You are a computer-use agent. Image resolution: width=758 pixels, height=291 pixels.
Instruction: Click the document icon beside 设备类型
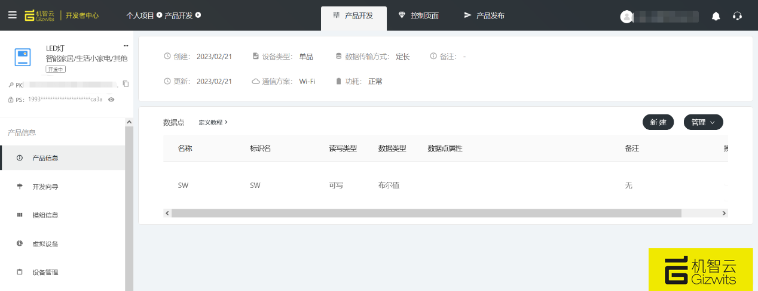(256, 57)
